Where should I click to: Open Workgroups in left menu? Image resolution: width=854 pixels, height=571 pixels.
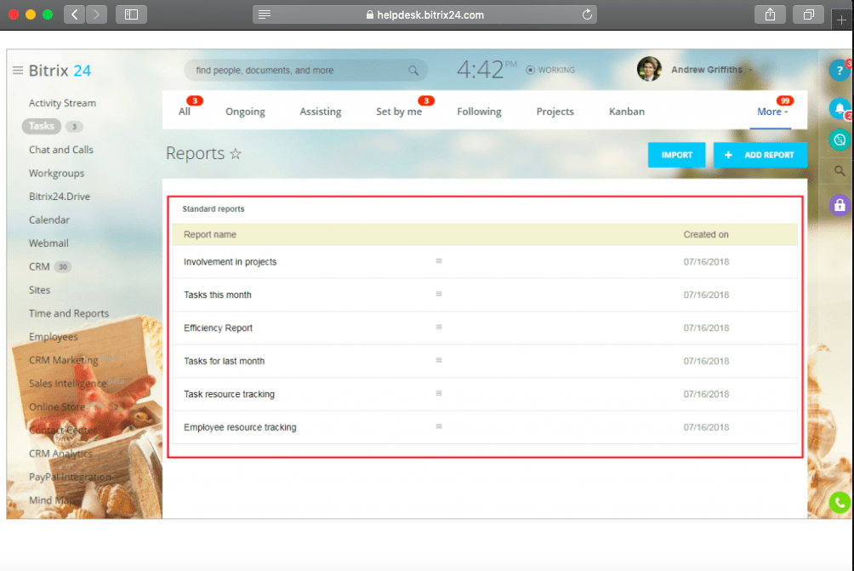56,174
